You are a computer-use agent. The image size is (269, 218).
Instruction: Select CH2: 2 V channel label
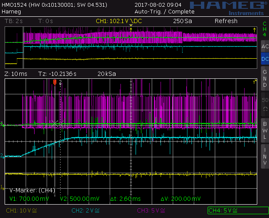tap(85, 210)
